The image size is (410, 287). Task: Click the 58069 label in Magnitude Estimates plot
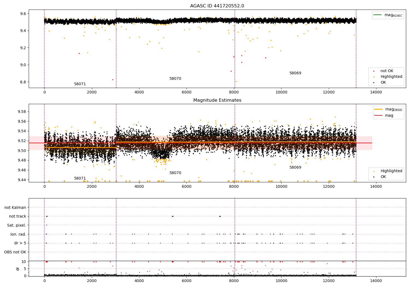(x=295, y=168)
